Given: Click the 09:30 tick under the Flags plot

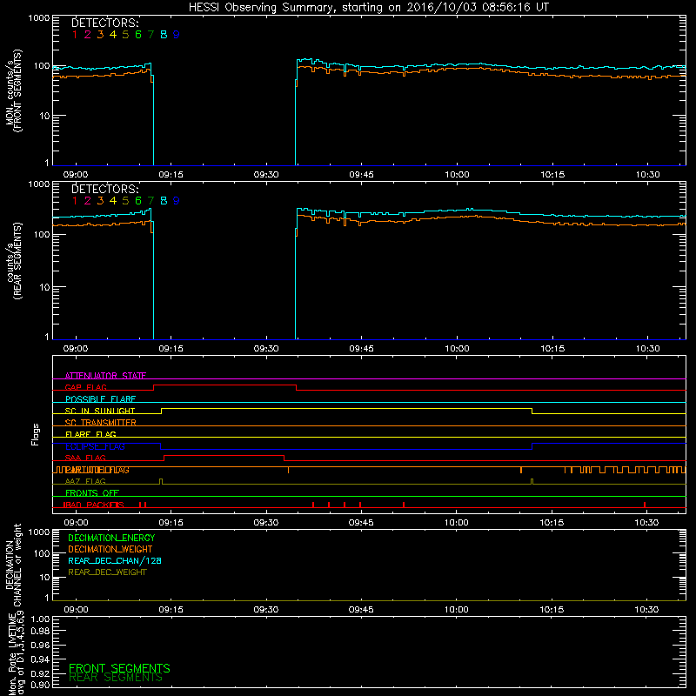Looking at the screenshot, I should [266, 523].
